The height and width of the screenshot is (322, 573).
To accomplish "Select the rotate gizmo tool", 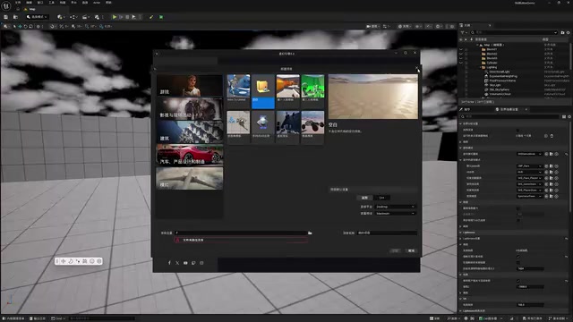I will coord(26,27).
